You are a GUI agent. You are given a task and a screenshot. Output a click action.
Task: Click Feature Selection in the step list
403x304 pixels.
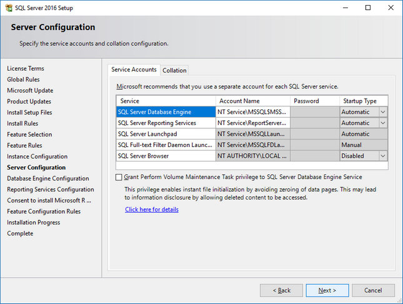29,134
